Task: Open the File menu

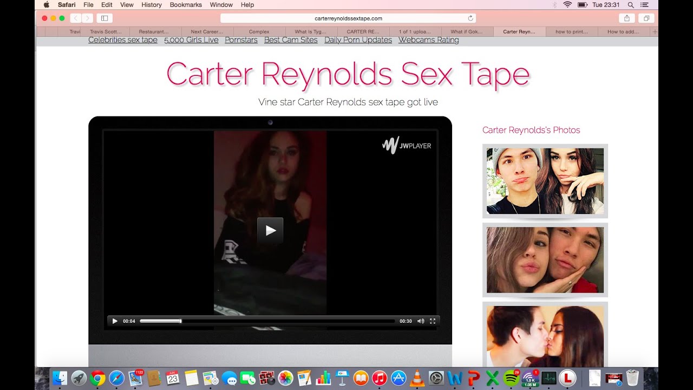Action: [x=88, y=4]
